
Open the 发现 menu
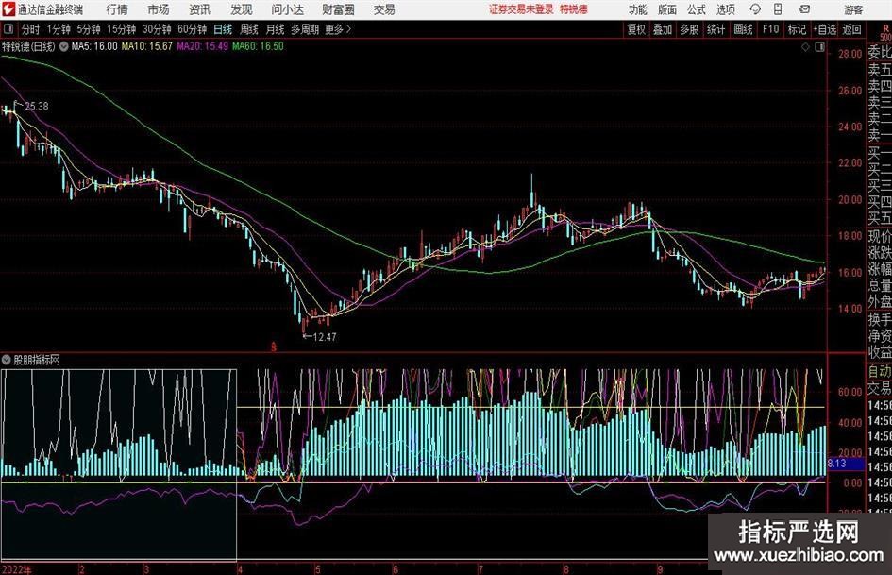pos(242,9)
